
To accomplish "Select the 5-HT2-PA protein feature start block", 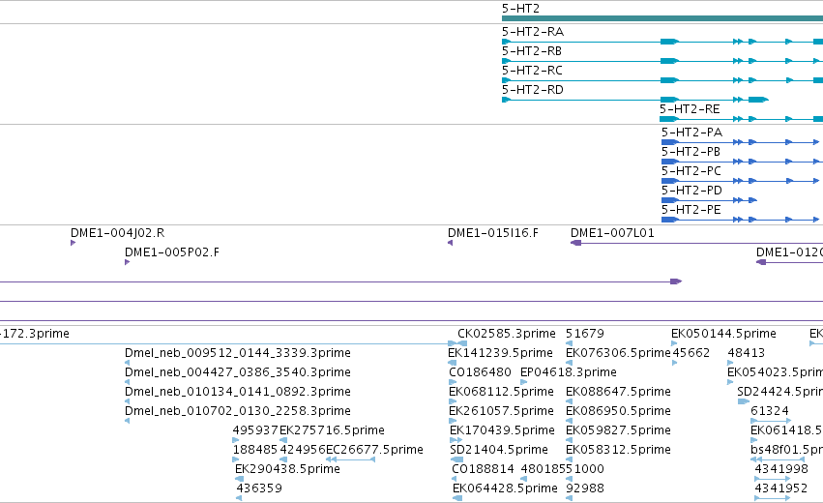I will click(670, 142).
